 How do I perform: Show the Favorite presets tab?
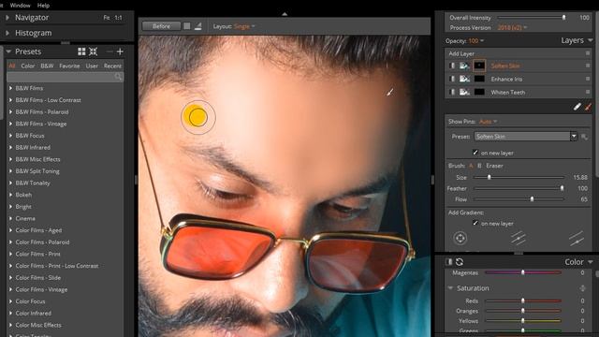coord(69,66)
